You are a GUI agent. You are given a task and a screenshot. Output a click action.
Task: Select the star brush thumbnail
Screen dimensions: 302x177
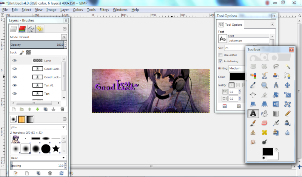coord(56,149)
